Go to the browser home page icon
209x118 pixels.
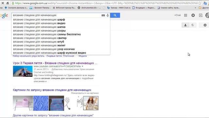8,3
